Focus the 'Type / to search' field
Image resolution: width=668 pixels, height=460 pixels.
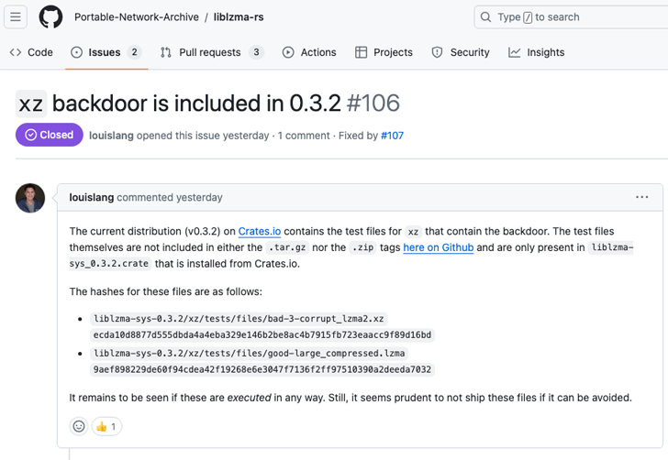coord(571,17)
